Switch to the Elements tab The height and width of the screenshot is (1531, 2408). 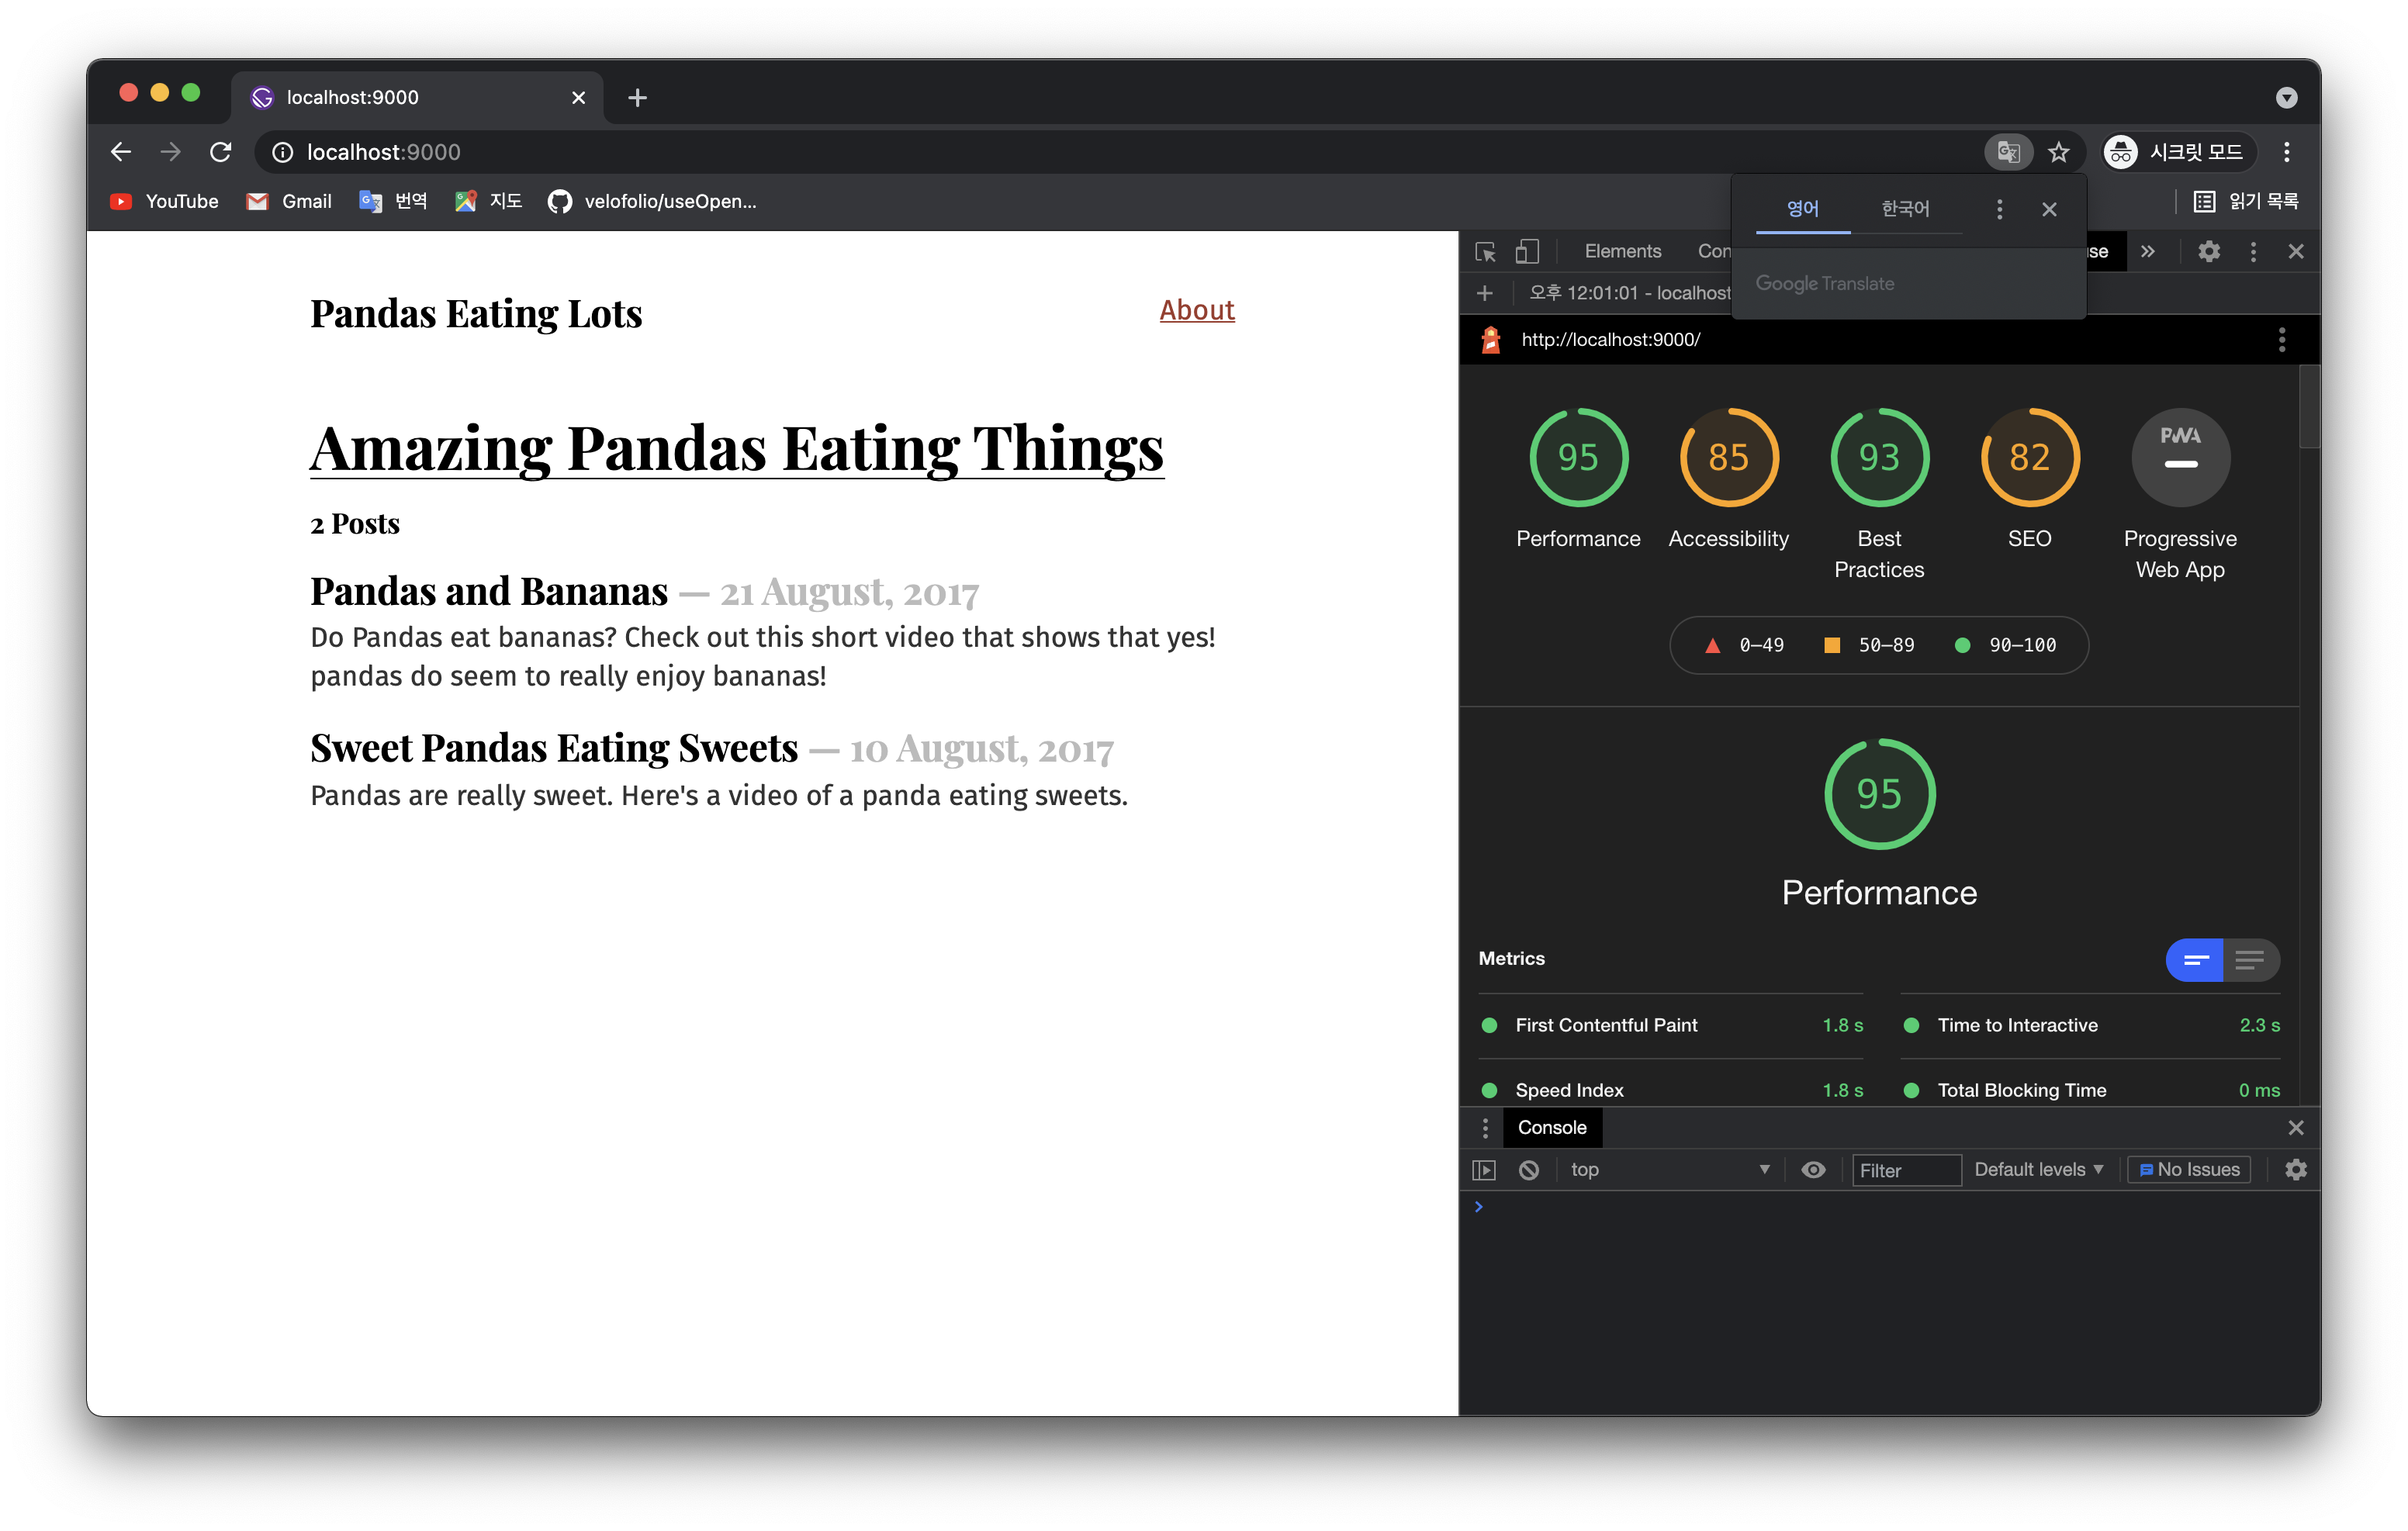pyautogui.click(x=1622, y=252)
